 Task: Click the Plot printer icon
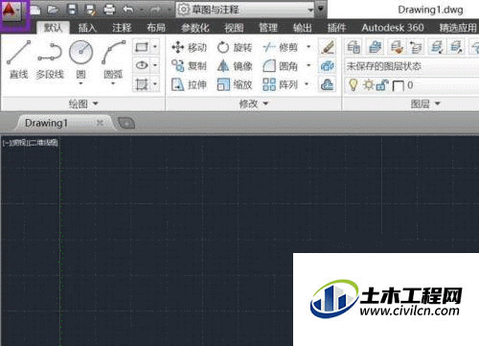[109, 10]
